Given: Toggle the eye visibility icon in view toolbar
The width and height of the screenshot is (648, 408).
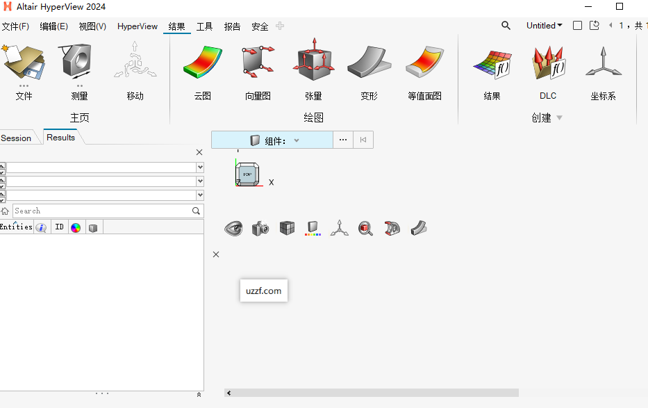Looking at the screenshot, I should (x=233, y=228).
